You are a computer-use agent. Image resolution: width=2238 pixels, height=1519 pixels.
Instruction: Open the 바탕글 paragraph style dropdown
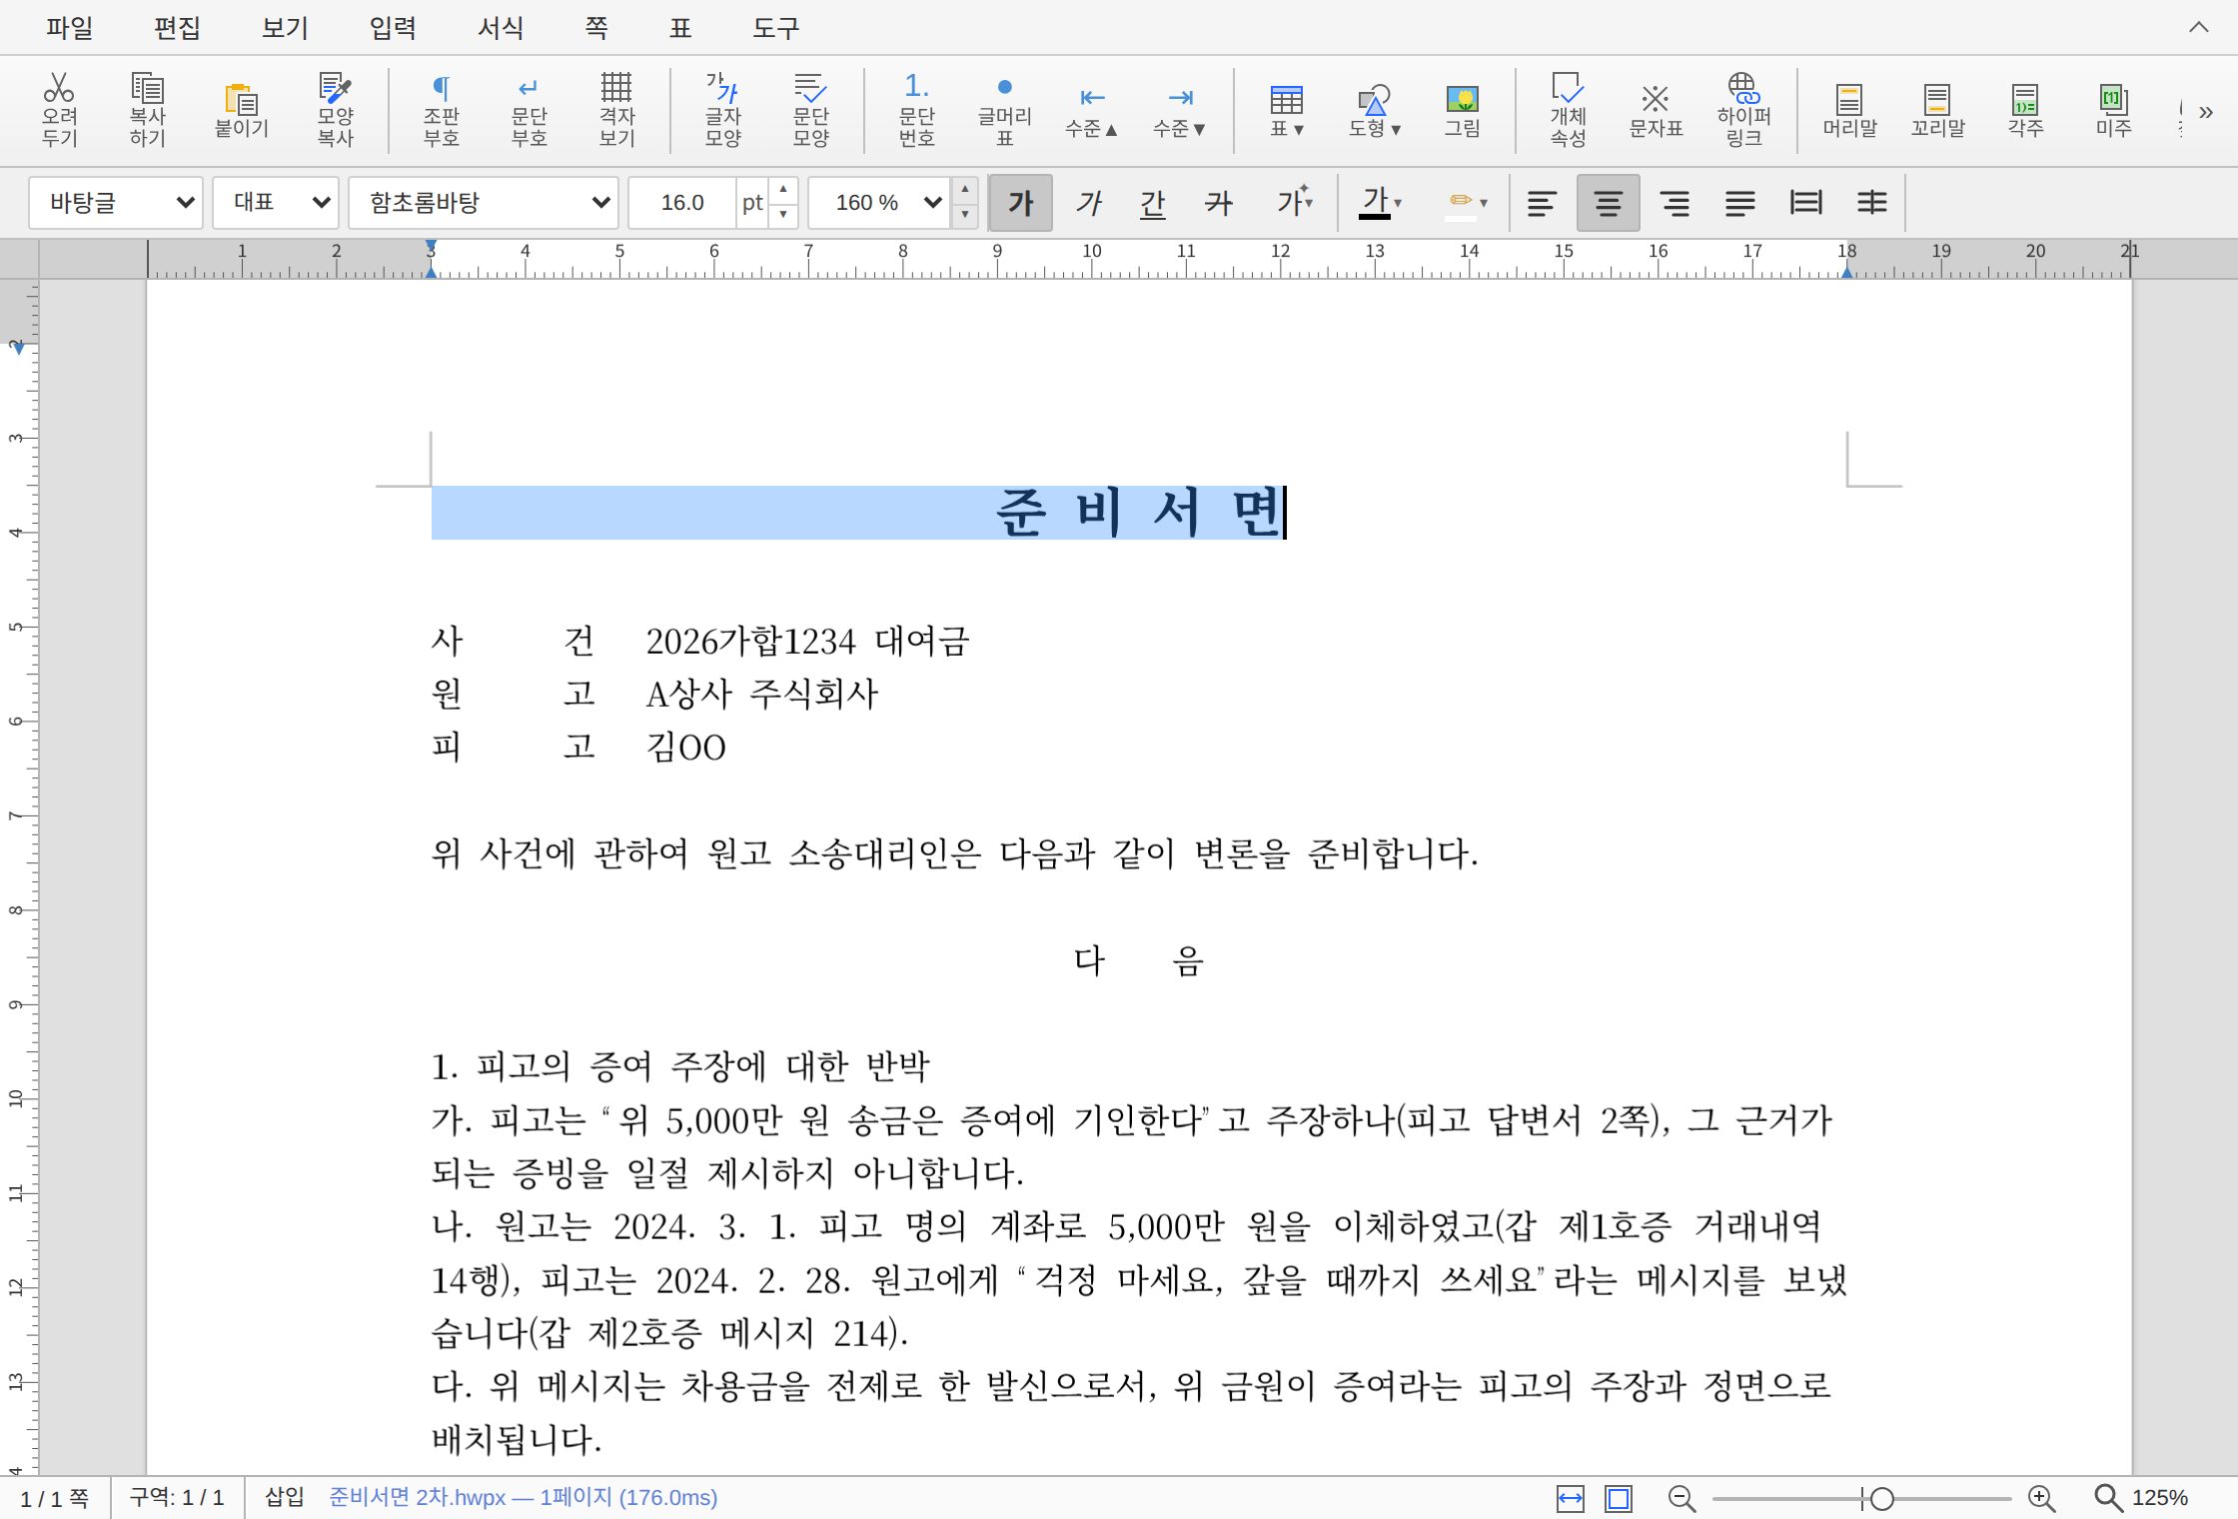(116, 203)
